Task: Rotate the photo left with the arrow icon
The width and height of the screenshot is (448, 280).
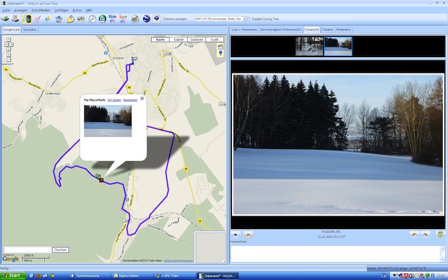Action: click(x=414, y=234)
